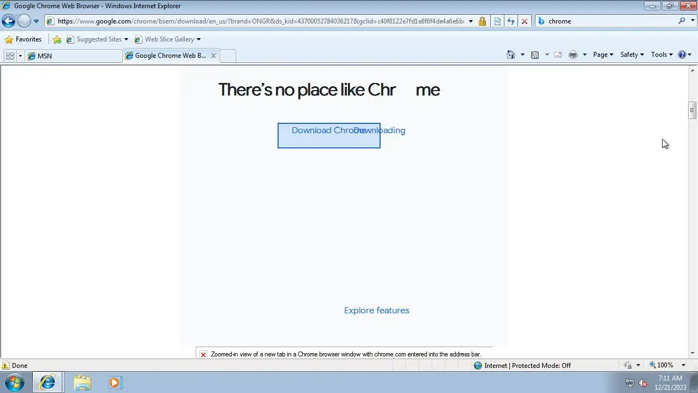Open Windows Media Player from taskbar
698x393 pixels.
coord(115,383)
